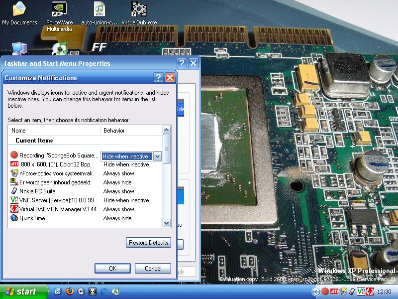Click the DAEMON Tools tray icon

point(370,292)
